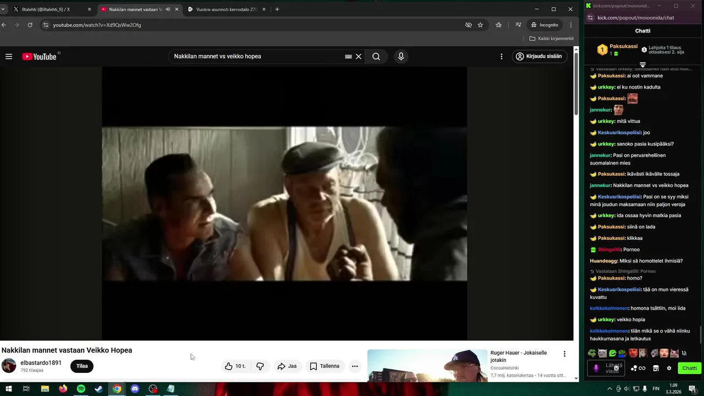This screenshot has height=396, width=704.
Task: Expand Chrome tab search dropdown
Action: click(x=3, y=9)
